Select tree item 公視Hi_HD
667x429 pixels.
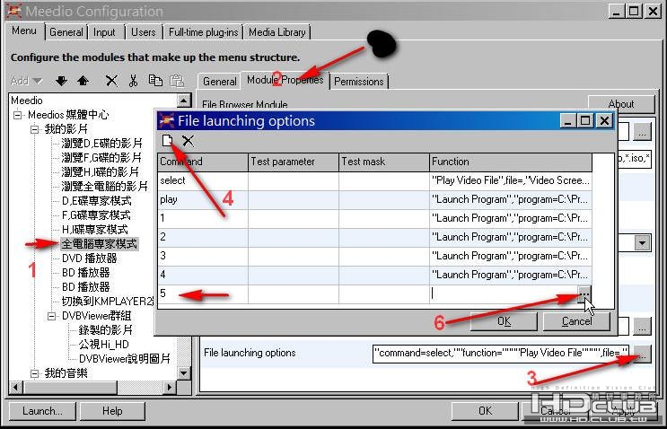point(104,345)
